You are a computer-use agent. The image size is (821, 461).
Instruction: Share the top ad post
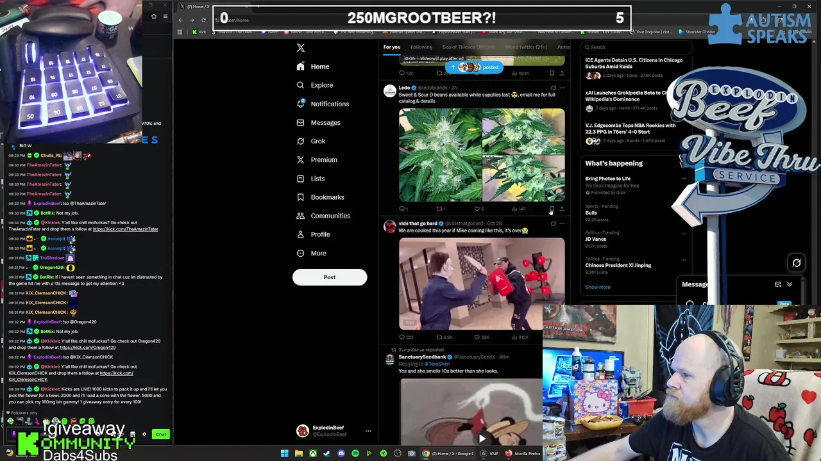point(562,73)
